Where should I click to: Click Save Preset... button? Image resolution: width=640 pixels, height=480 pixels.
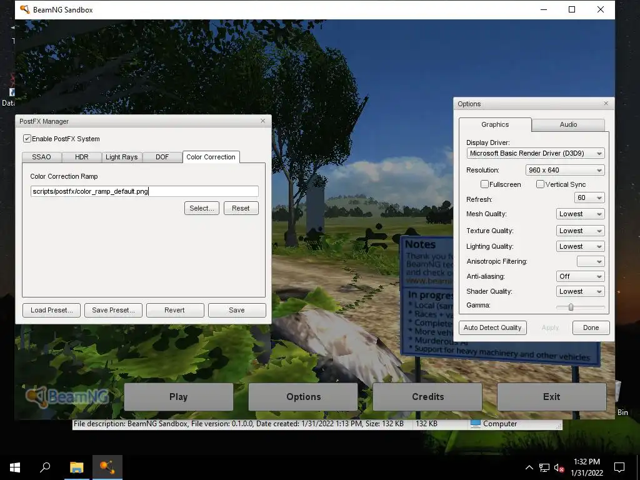click(x=114, y=310)
